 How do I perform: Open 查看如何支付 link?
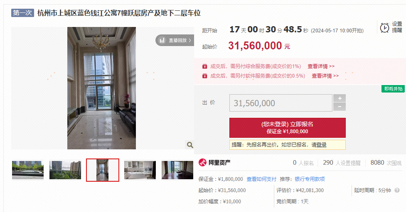261,179
